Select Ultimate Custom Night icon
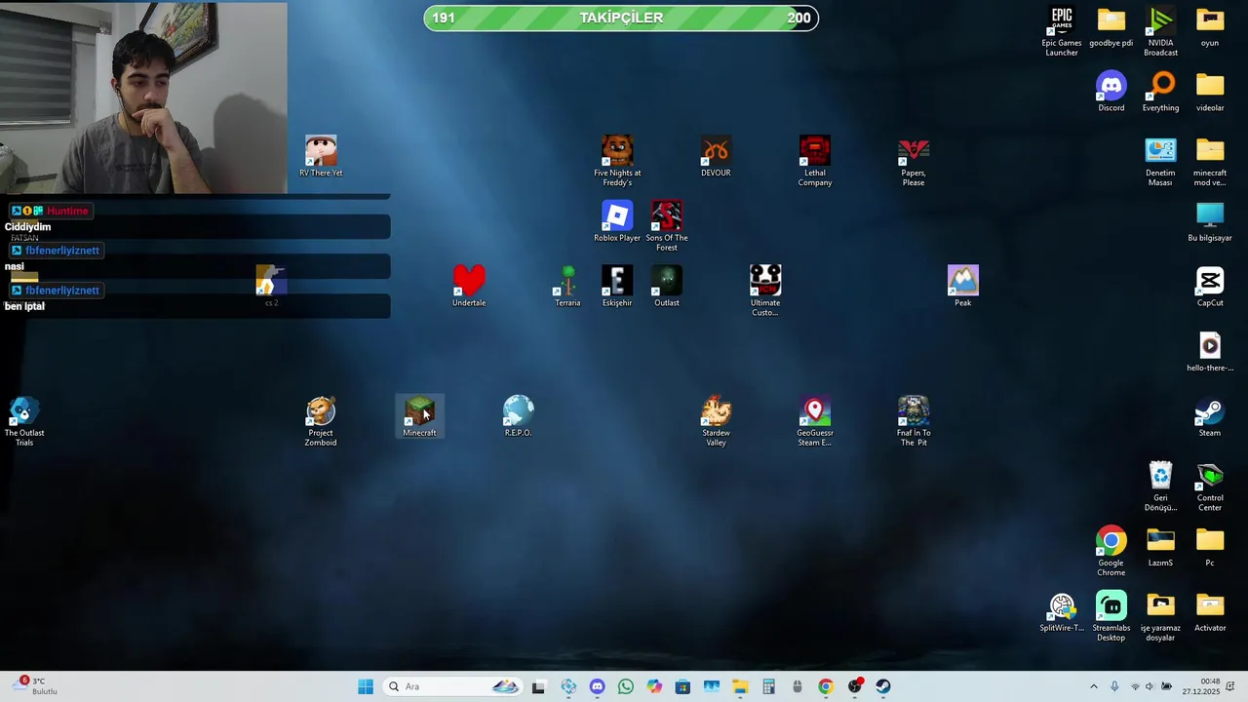The height and width of the screenshot is (702, 1248). pos(765,291)
